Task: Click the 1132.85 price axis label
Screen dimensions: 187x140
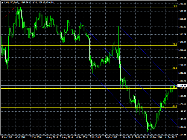Action: (182, 127)
